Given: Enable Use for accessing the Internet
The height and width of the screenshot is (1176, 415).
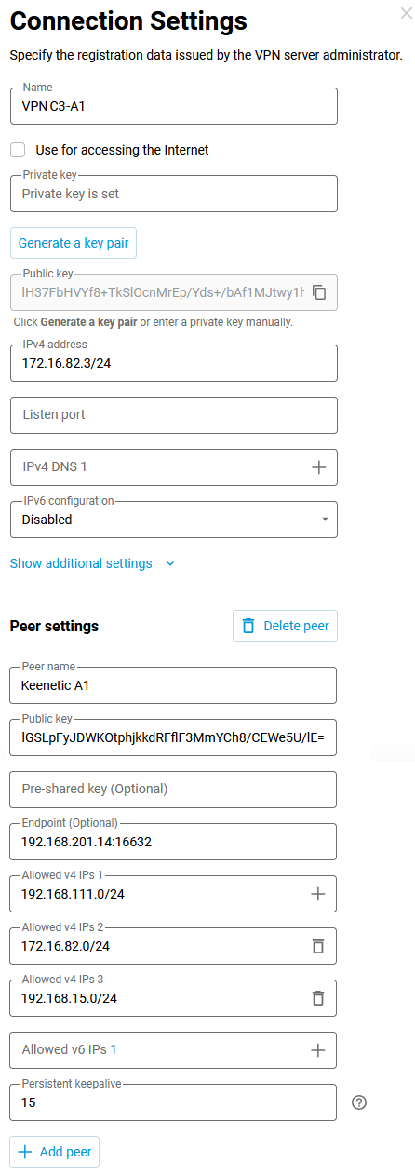Looking at the screenshot, I should pos(18,150).
